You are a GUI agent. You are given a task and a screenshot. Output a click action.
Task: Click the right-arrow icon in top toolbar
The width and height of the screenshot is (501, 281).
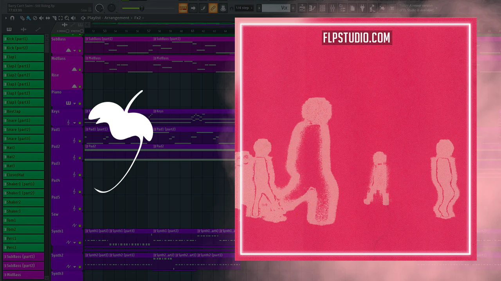click(x=193, y=8)
